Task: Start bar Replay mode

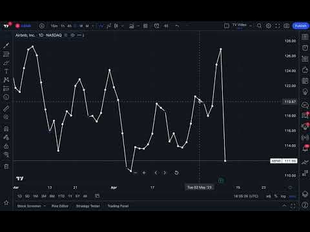Action: point(166,26)
